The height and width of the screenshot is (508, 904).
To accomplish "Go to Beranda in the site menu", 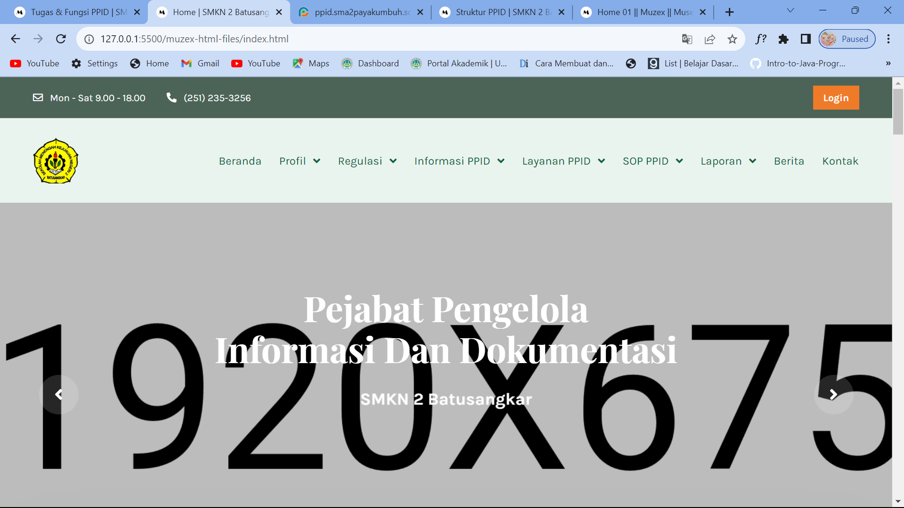I will (x=240, y=161).
